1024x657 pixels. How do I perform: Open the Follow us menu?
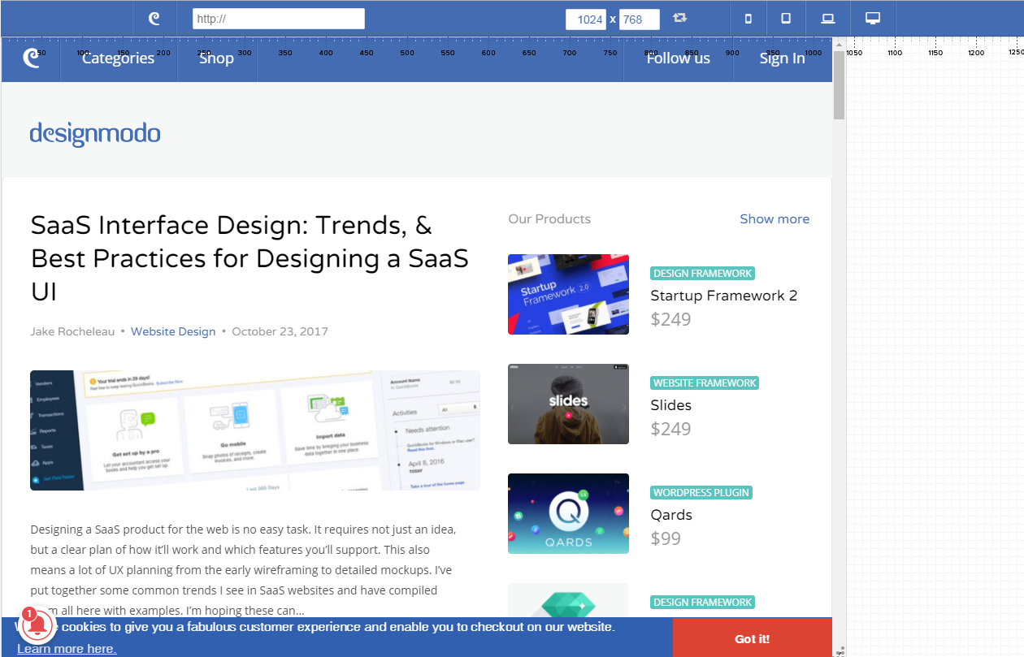(x=679, y=58)
